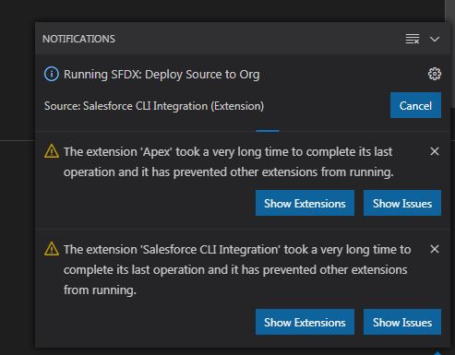Clear all notifications icon in header

click(x=413, y=39)
